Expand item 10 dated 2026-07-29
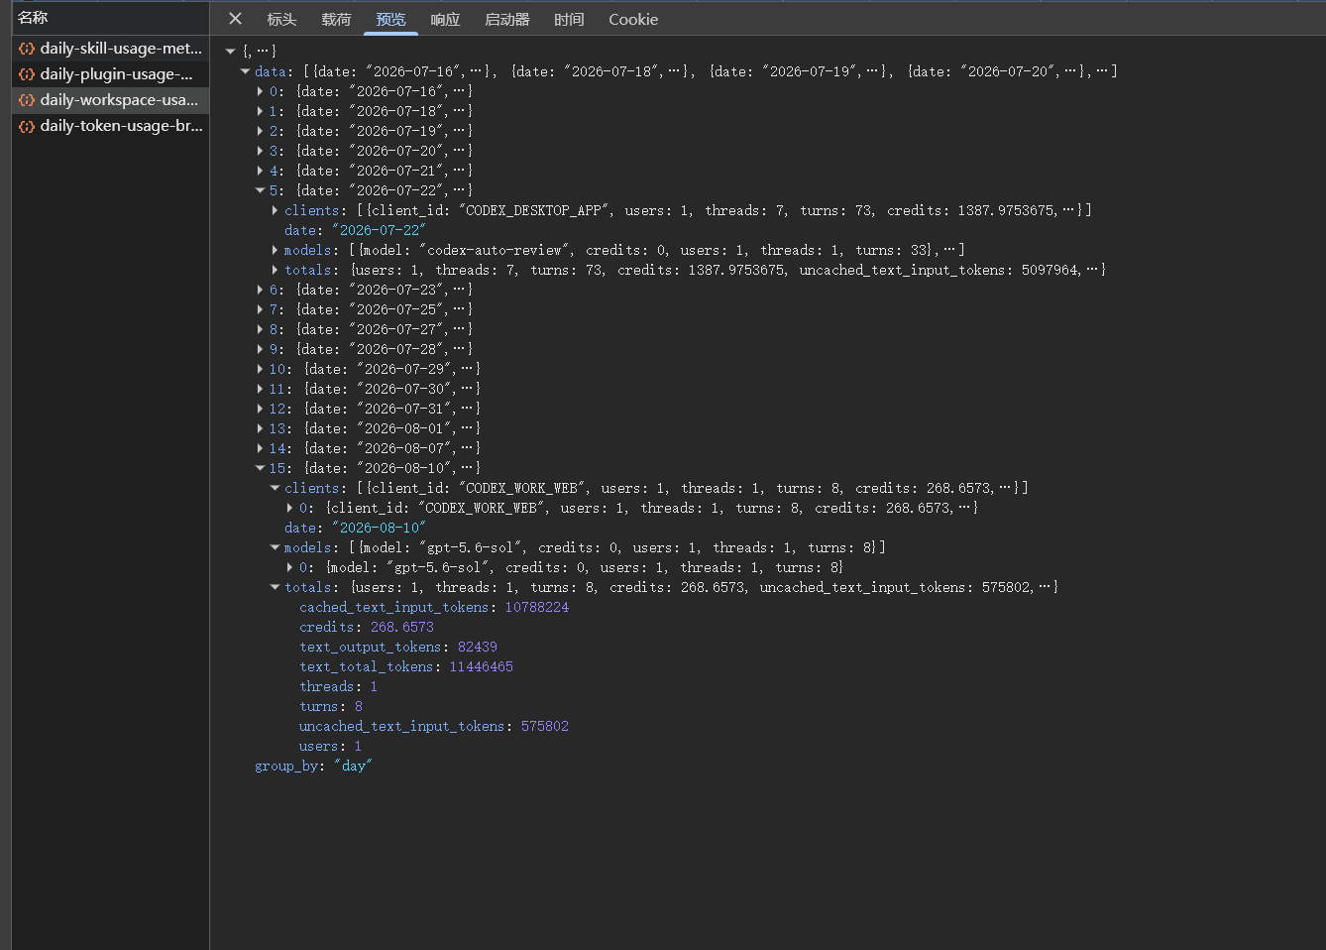 (x=261, y=369)
